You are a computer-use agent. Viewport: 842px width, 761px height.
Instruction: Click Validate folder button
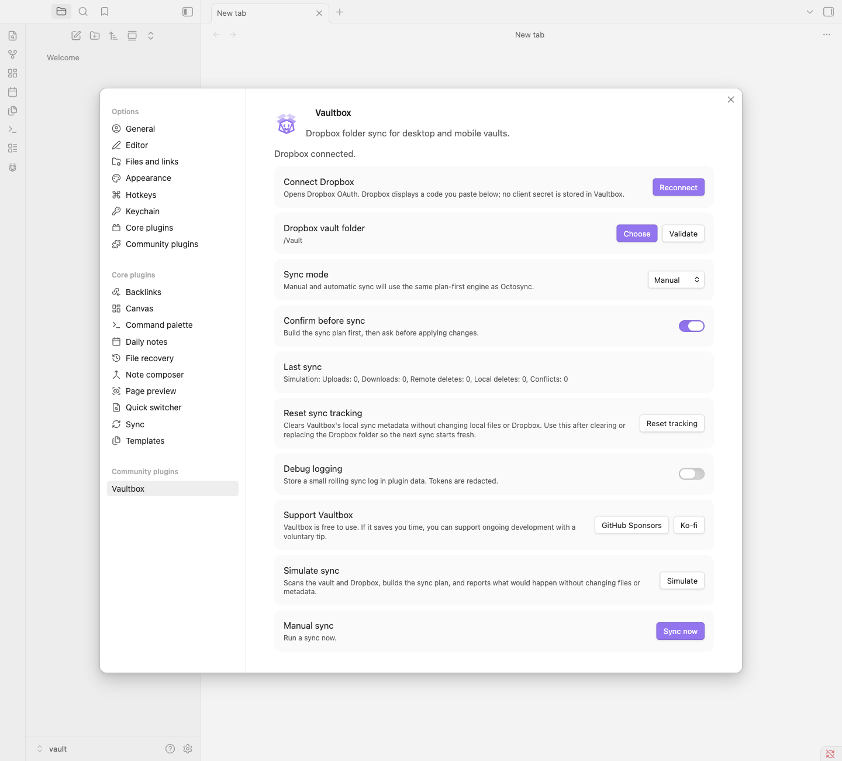point(683,234)
